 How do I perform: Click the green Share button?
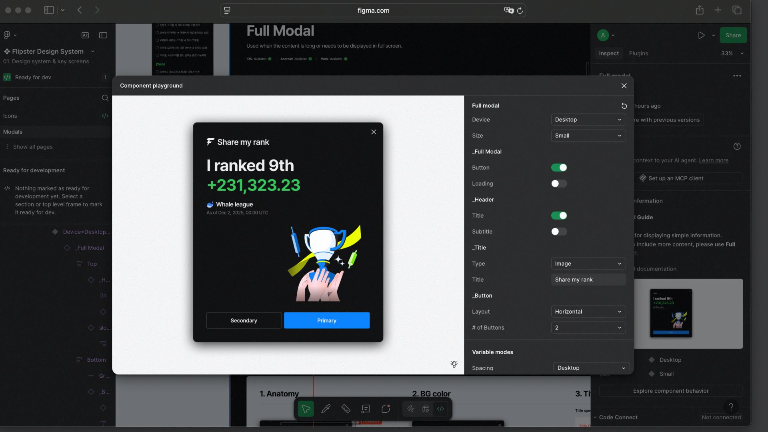point(733,35)
